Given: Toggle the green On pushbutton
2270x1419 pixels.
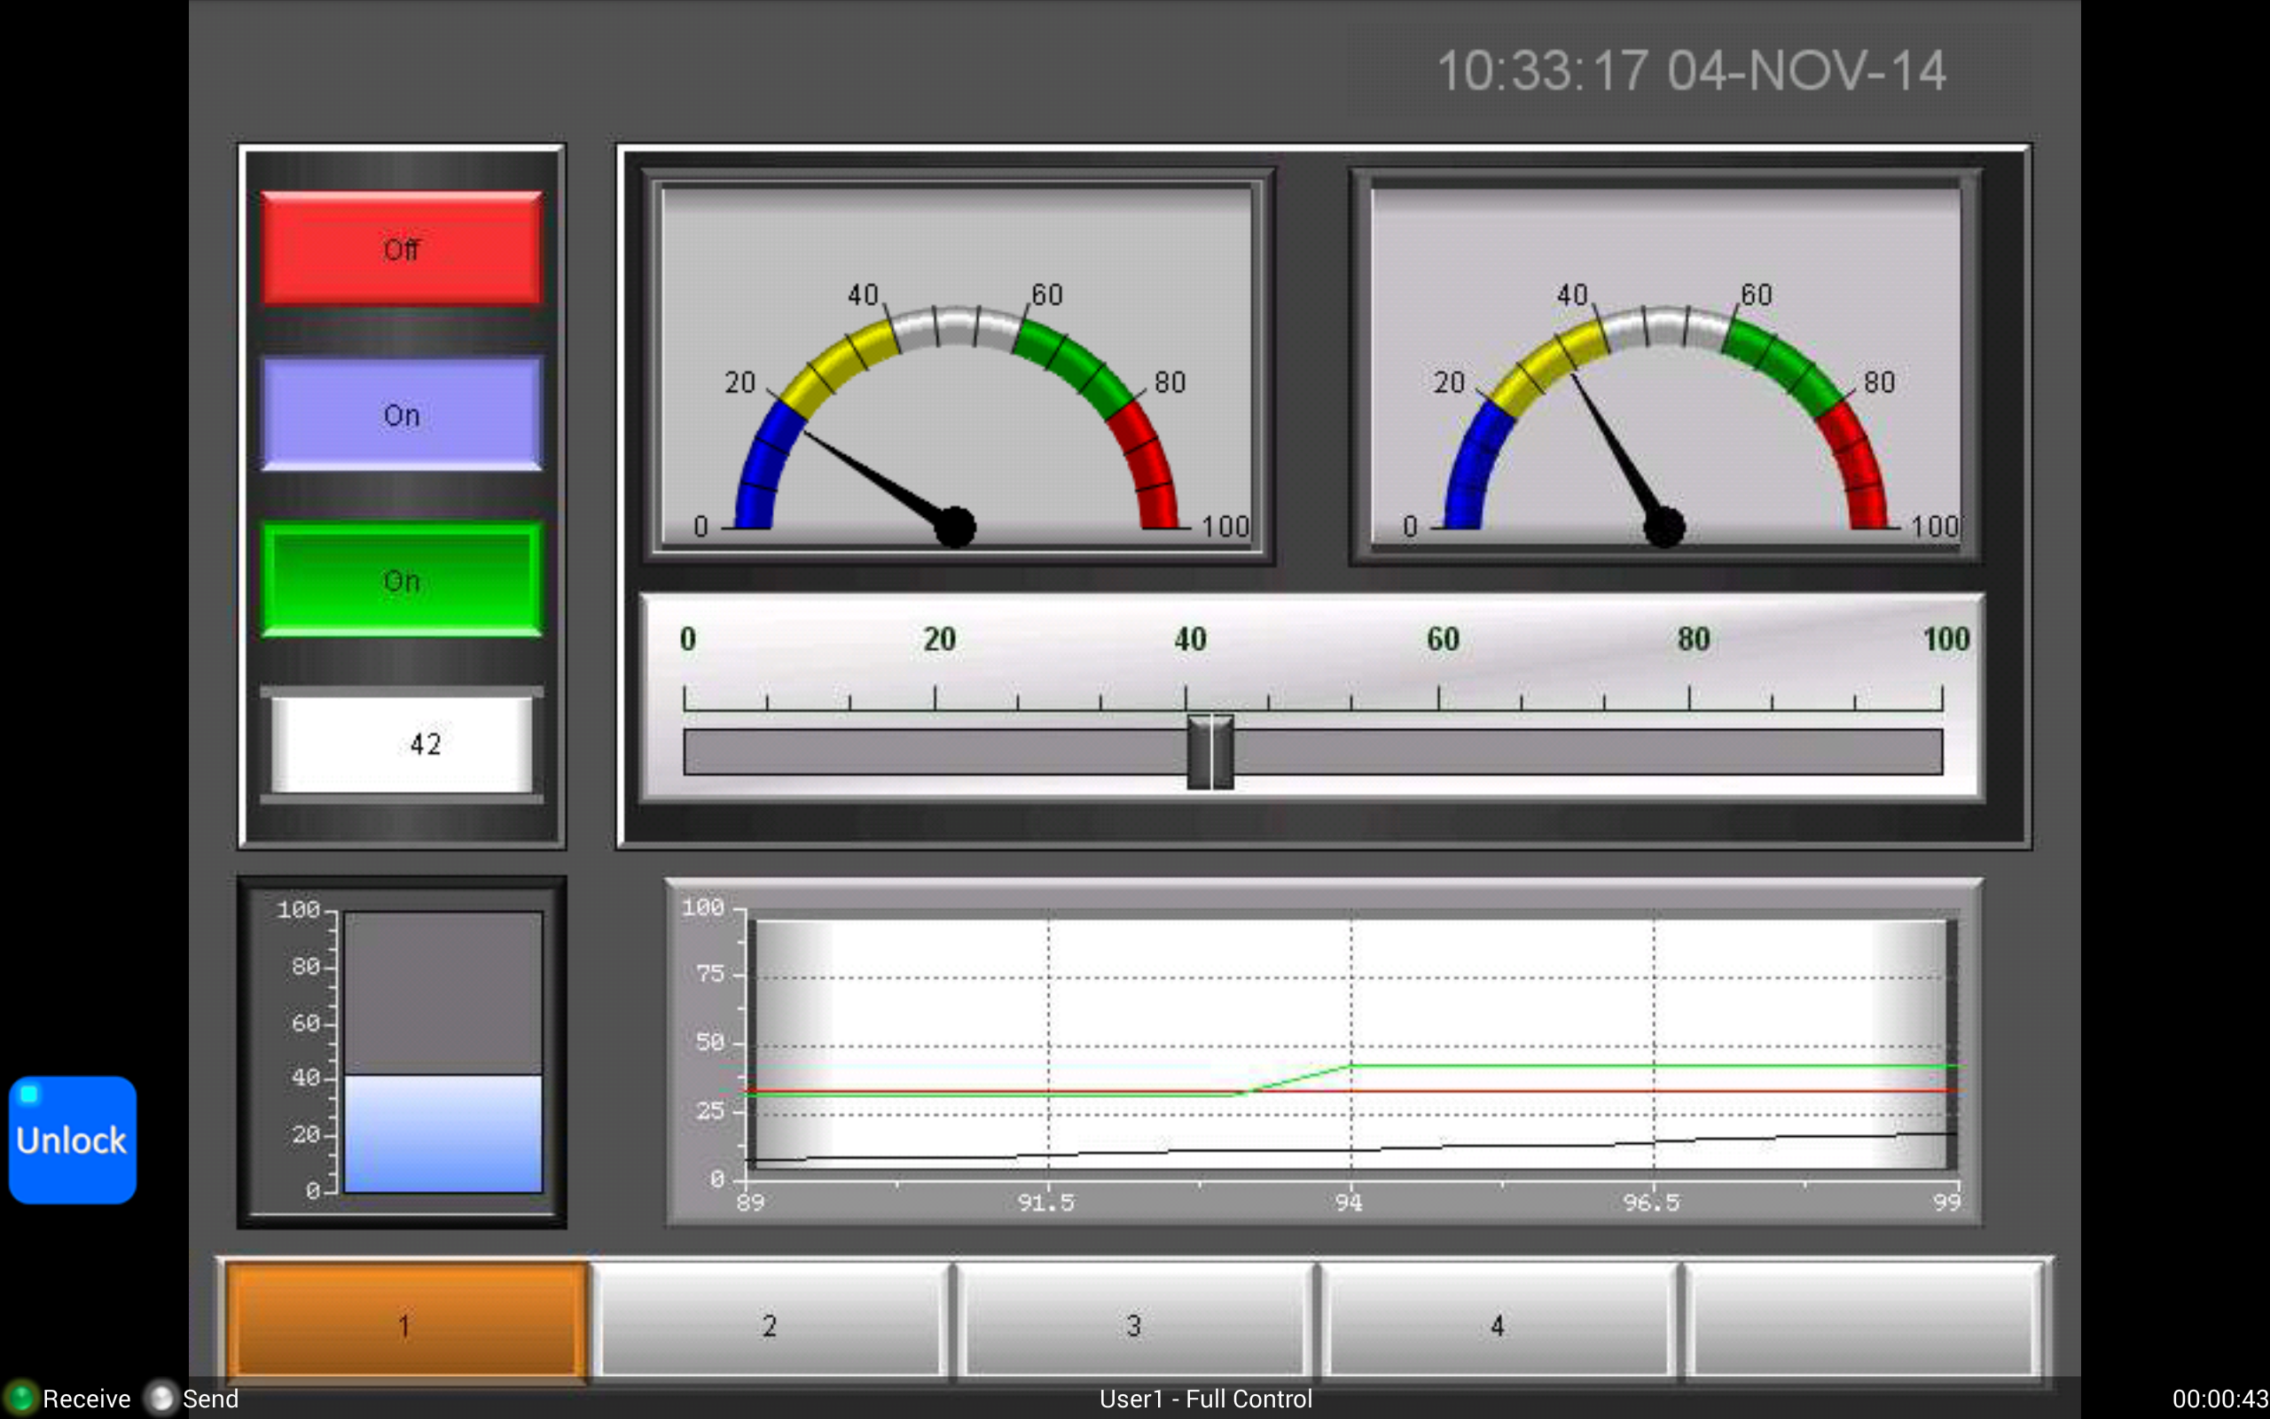Looking at the screenshot, I should [x=402, y=580].
